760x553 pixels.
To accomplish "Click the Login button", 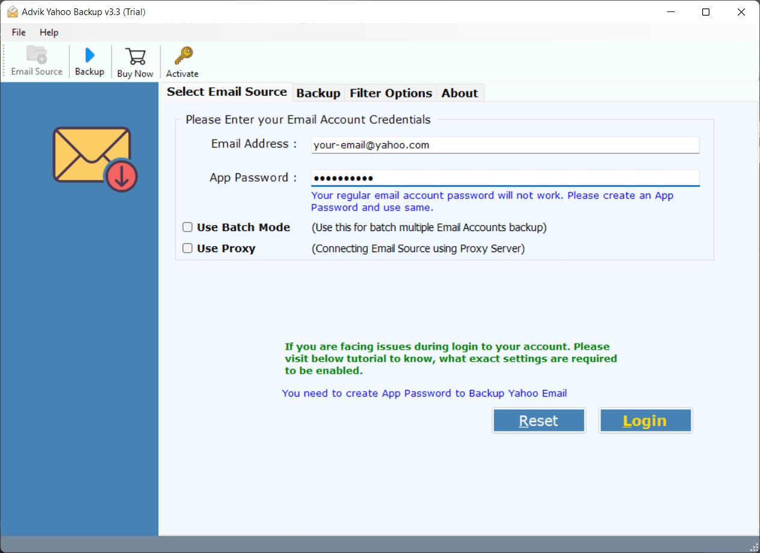I will [645, 420].
